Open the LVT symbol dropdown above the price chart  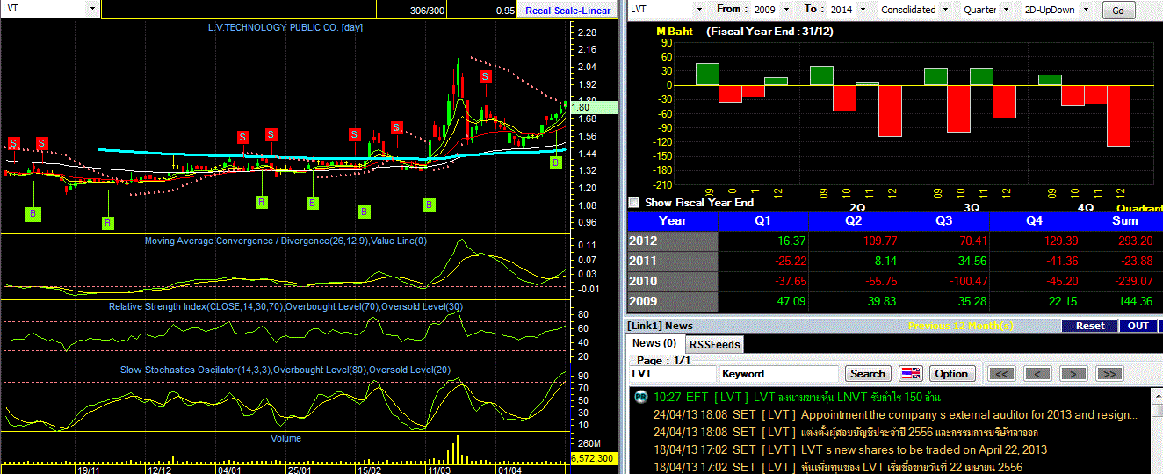pyautogui.click(x=93, y=8)
